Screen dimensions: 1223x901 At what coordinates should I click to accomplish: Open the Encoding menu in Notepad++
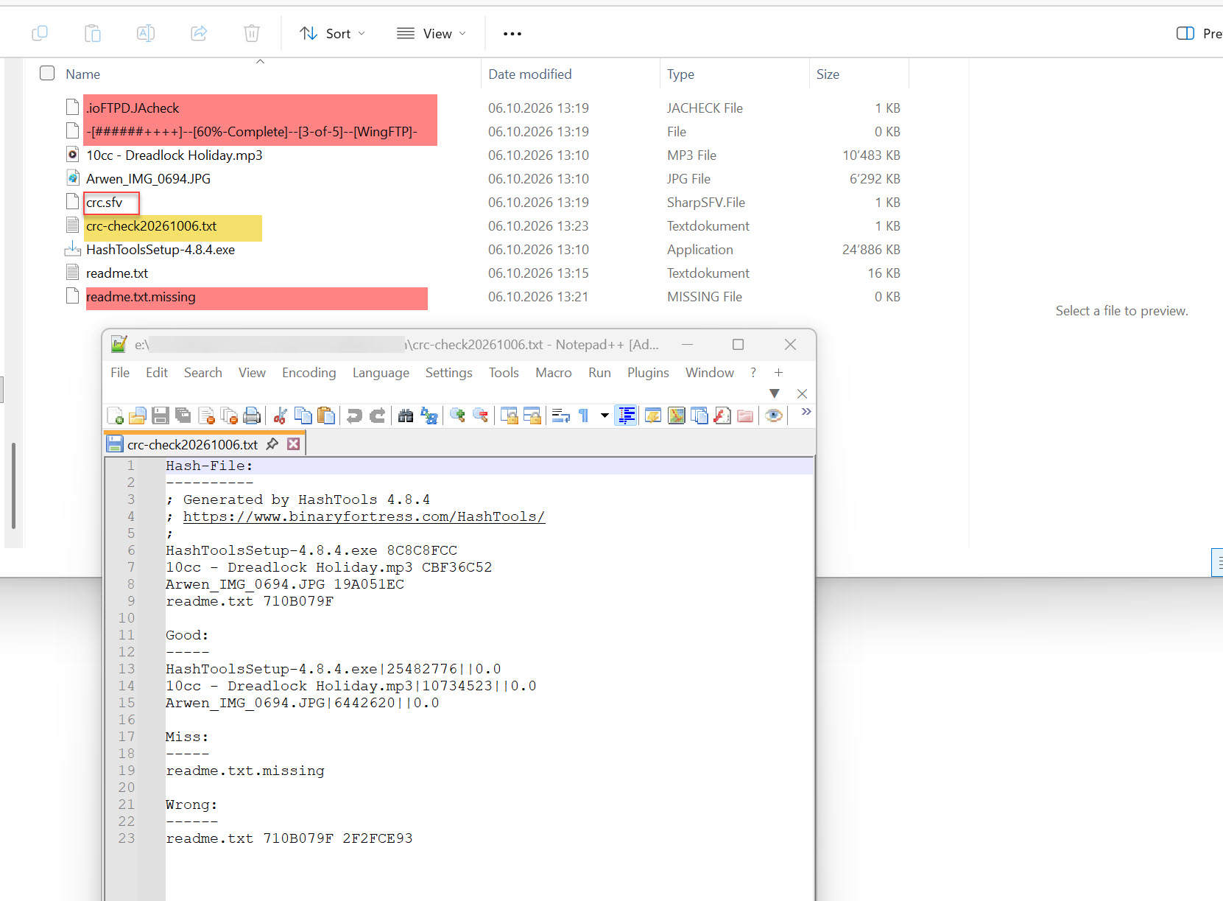tap(309, 373)
